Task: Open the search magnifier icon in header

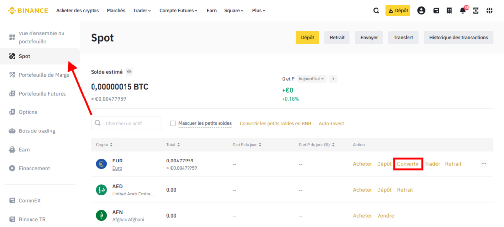Action: tap(376, 11)
